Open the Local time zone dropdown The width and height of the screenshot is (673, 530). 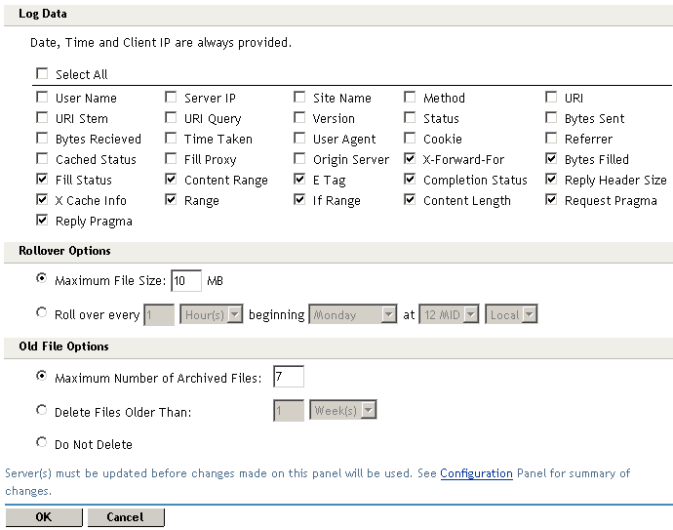click(x=512, y=315)
